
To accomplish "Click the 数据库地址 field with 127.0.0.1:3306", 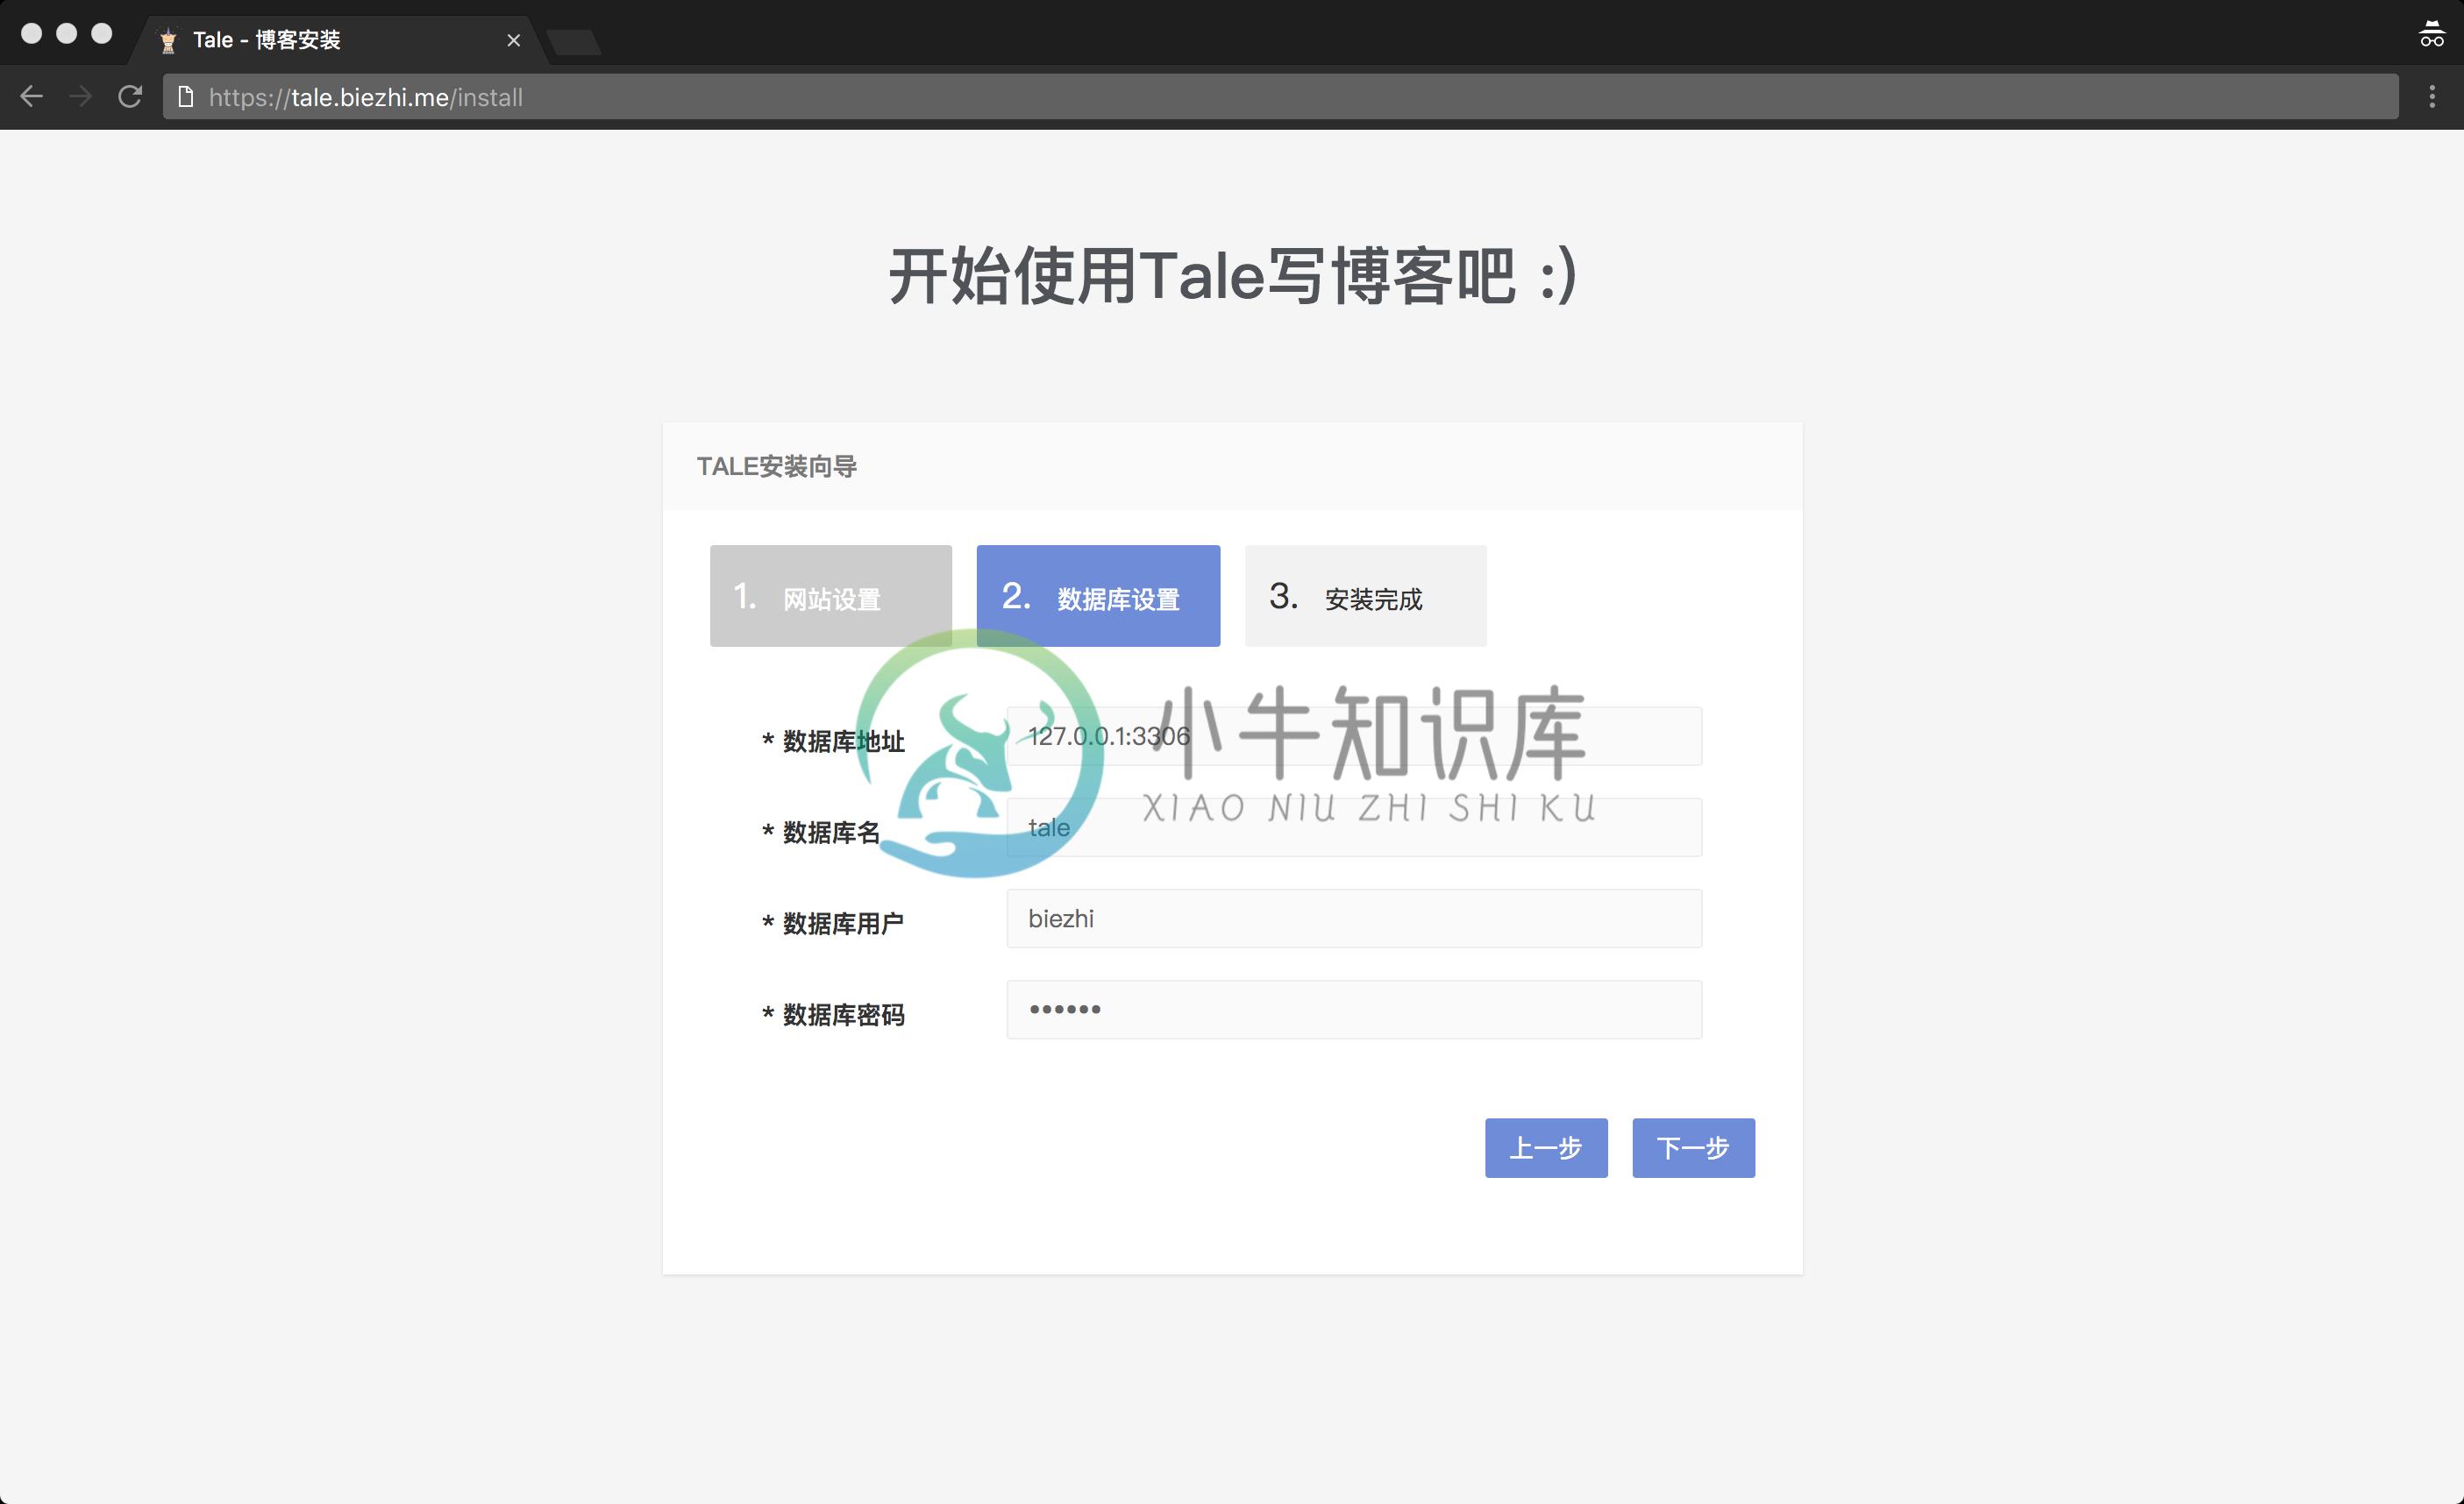I will point(1354,736).
